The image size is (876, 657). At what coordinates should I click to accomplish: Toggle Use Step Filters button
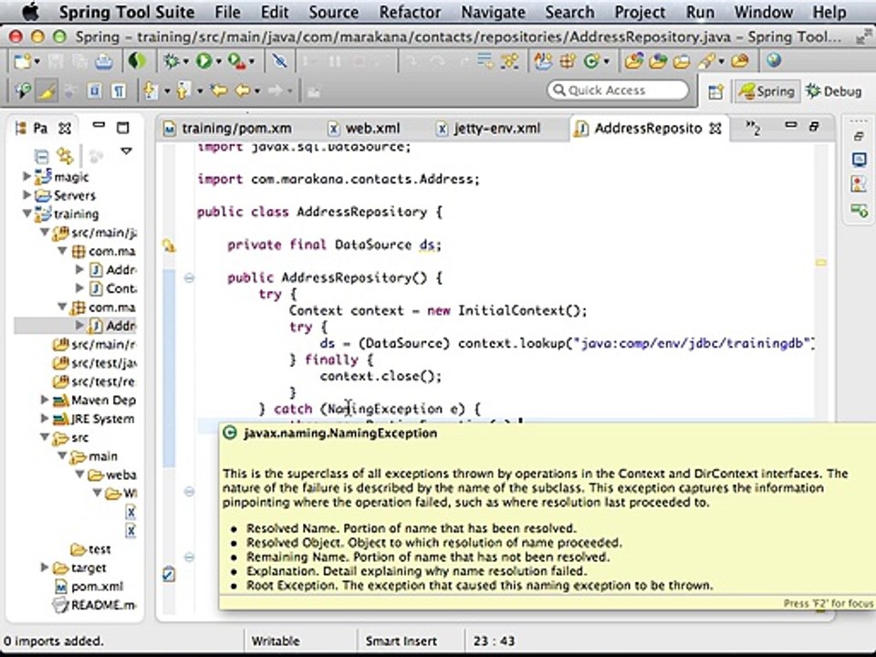(509, 61)
